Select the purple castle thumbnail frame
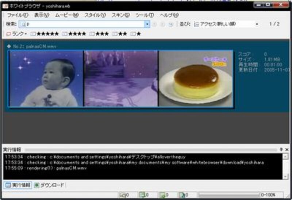 pyautogui.click(x=121, y=78)
